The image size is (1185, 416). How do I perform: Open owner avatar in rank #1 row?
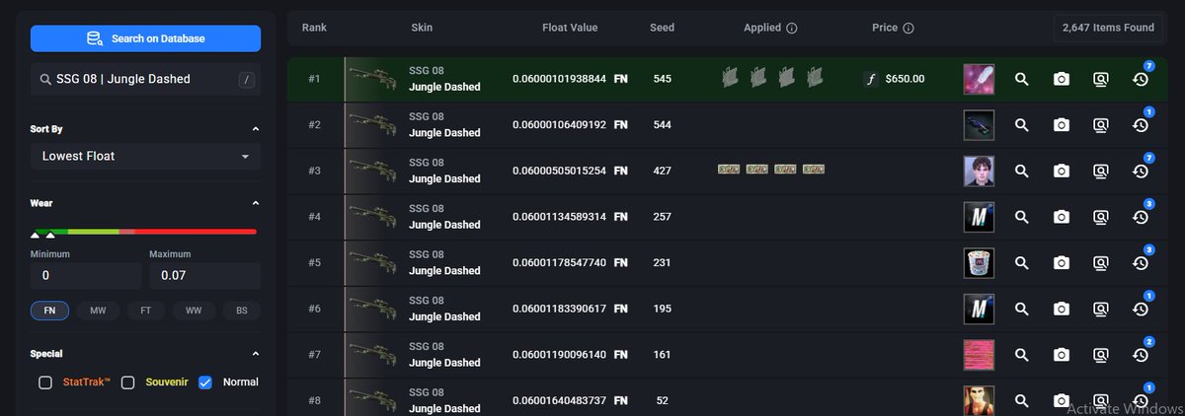click(979, 79)
